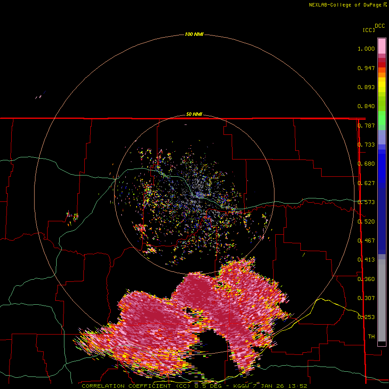Click the 0.520 scale value
Image resolution: width=389 pixels, height=389 pixels.
click(366, 222)
